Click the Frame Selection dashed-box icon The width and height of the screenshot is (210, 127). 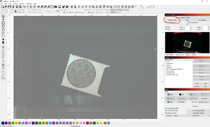pos(52,7)
